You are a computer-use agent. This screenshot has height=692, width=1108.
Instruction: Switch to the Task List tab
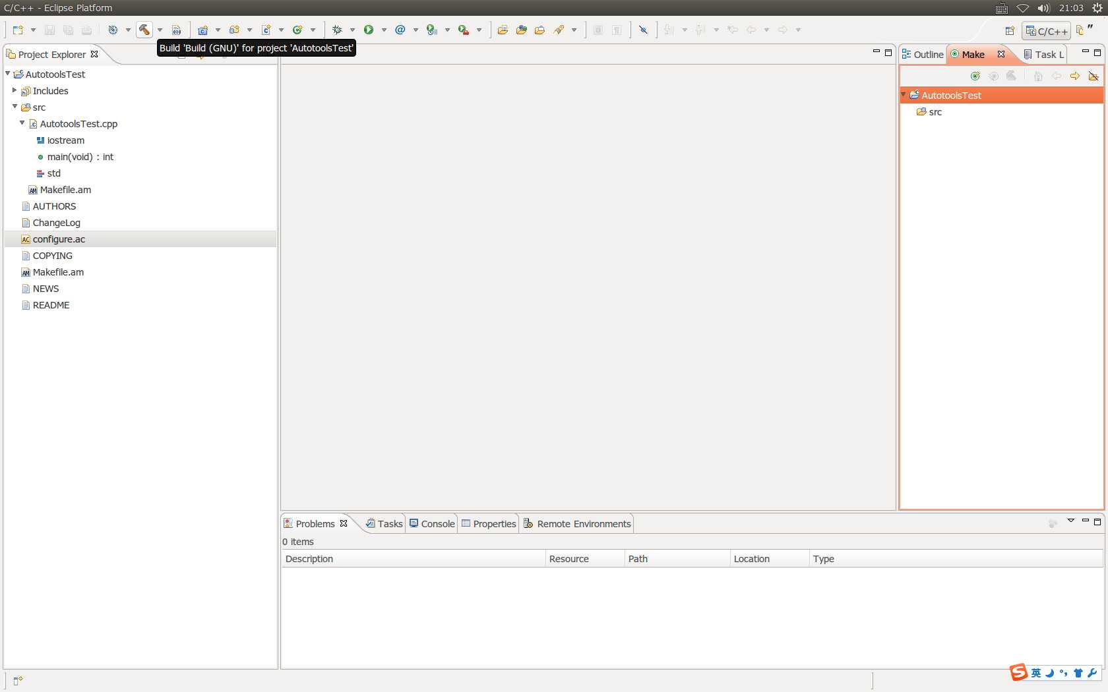1044,55
